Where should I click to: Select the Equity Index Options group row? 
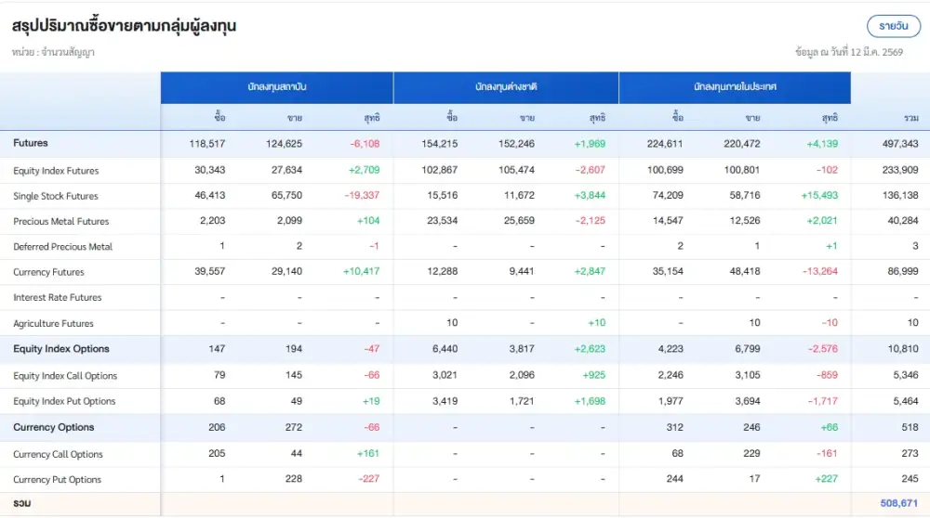coord(61,349)
